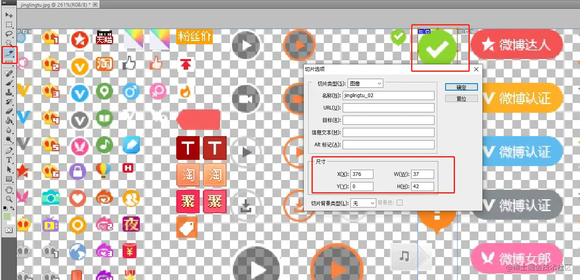
Task: Select the Magic Wand selection tool
Action: point(9,42)
